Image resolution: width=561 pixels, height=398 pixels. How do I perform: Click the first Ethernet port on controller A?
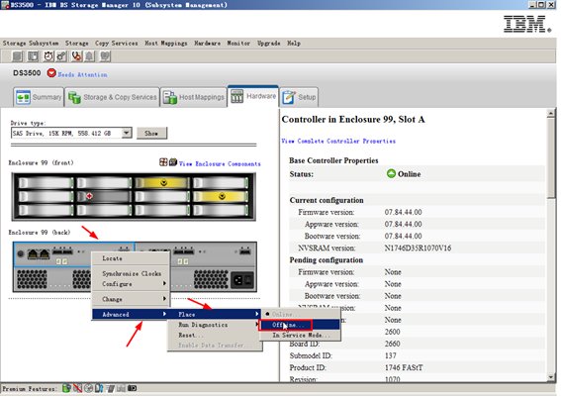click(x=33, y=254)
